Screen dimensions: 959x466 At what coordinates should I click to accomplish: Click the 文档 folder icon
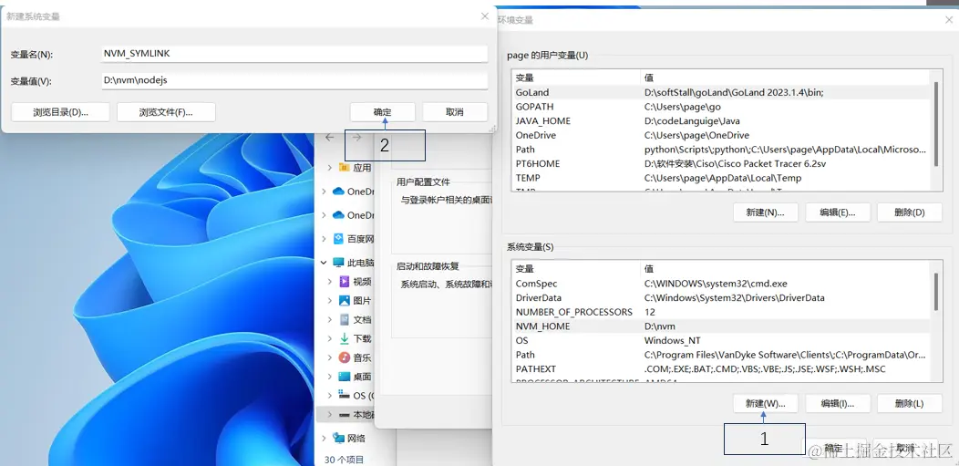pos(345,320)
